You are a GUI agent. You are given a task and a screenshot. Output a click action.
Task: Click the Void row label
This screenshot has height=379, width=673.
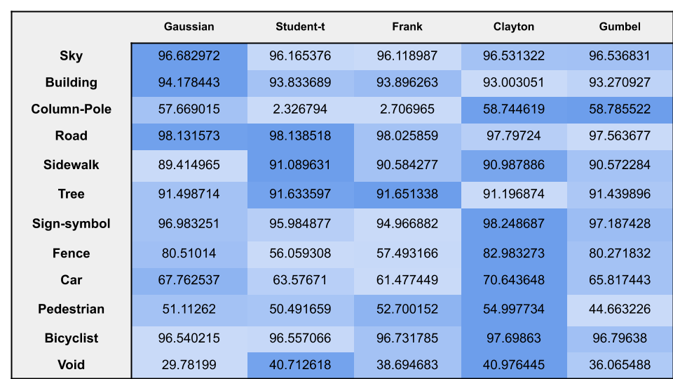click(72, 365)
